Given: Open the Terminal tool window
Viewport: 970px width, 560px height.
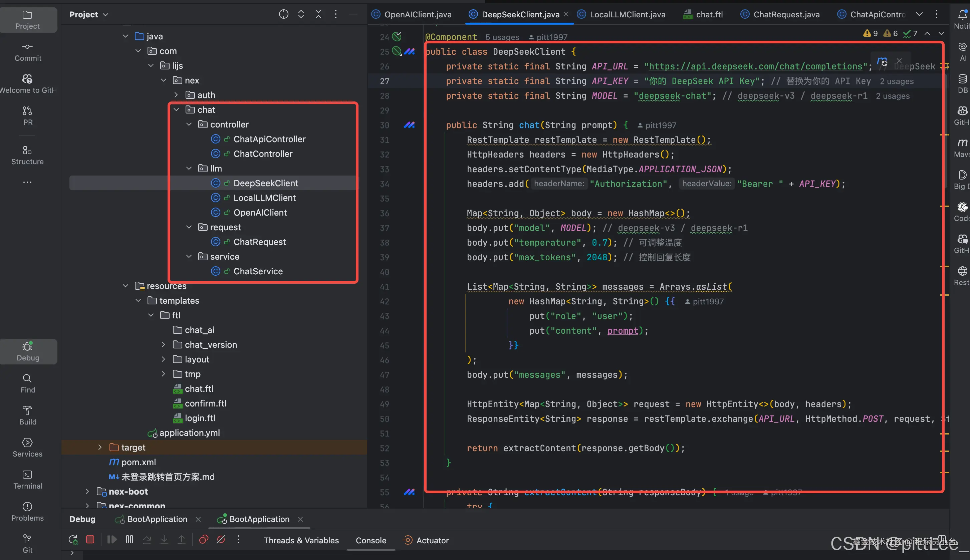Looking at the screenshot, I should (x=27, y=479).
